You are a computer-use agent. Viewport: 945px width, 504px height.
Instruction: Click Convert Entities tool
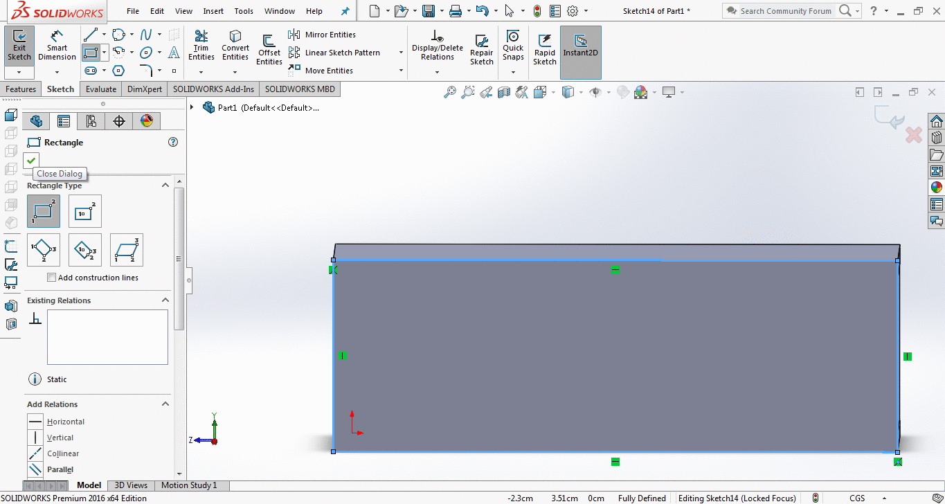(x=235, y=46)
